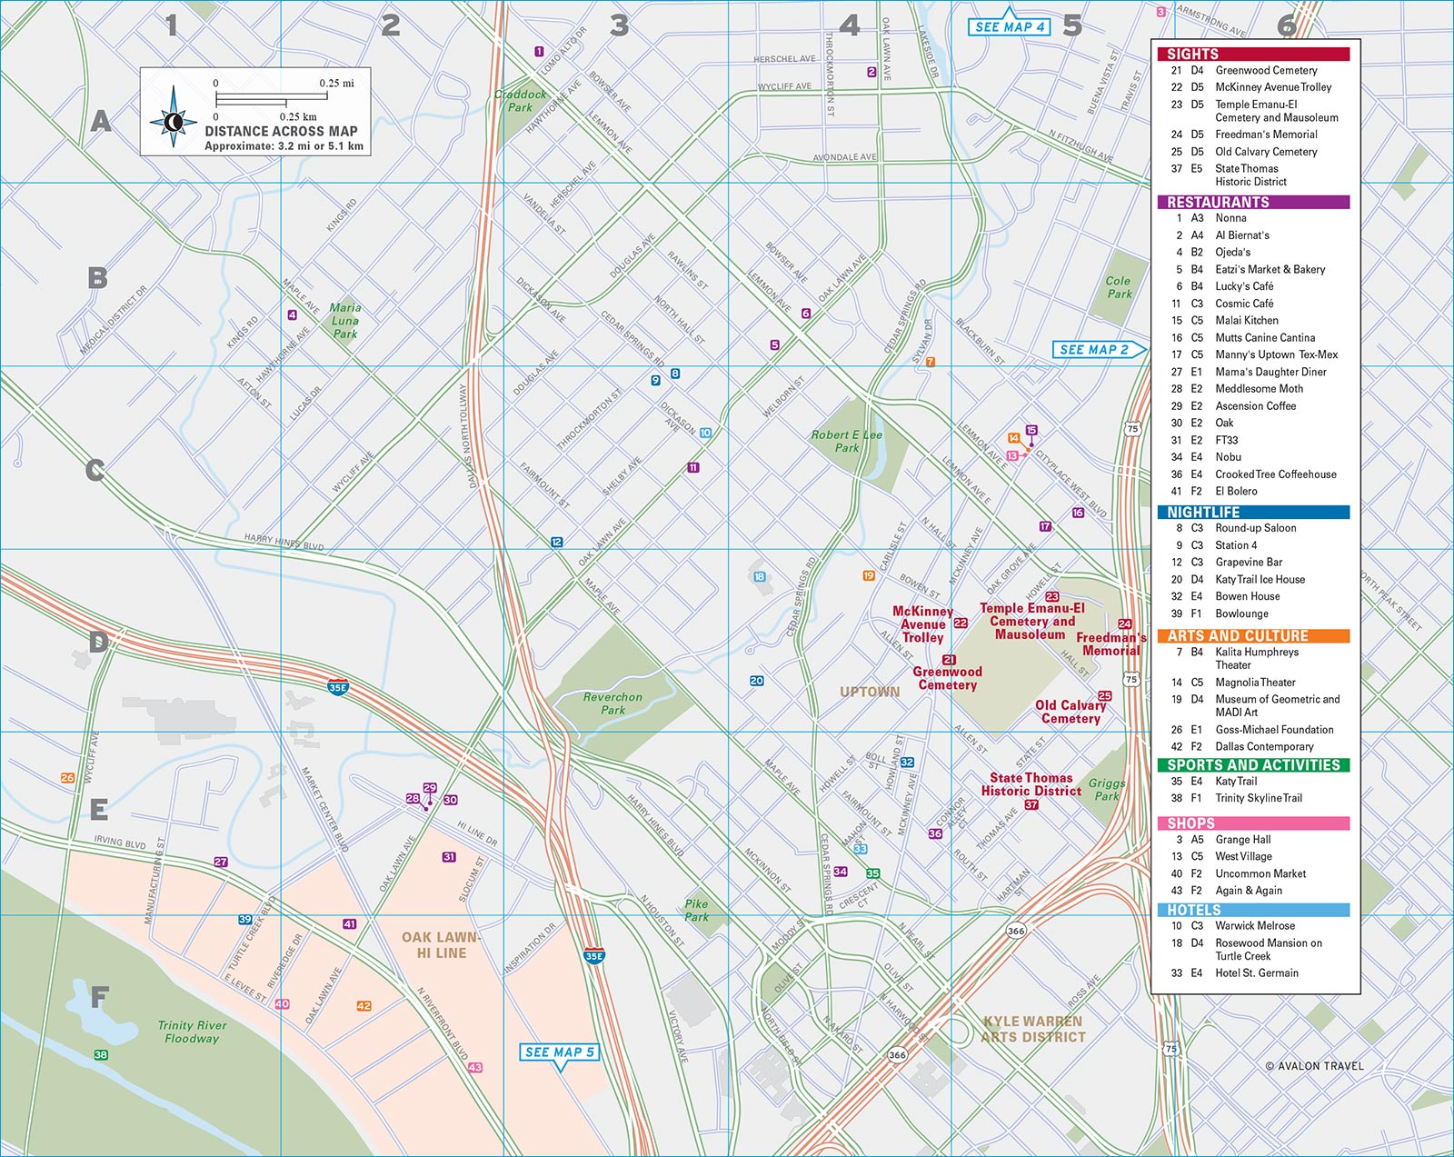Click the Cole Park label
The image size is (1454, 1157).
tap(1119, 287)
